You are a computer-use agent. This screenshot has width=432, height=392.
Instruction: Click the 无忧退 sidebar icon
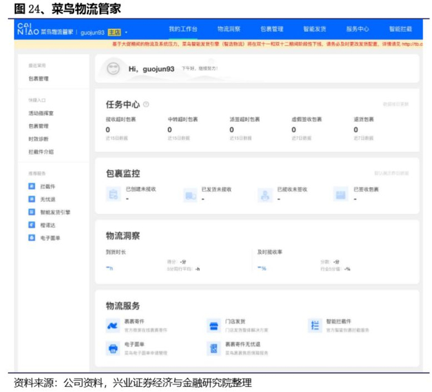[x=32, y=199]
